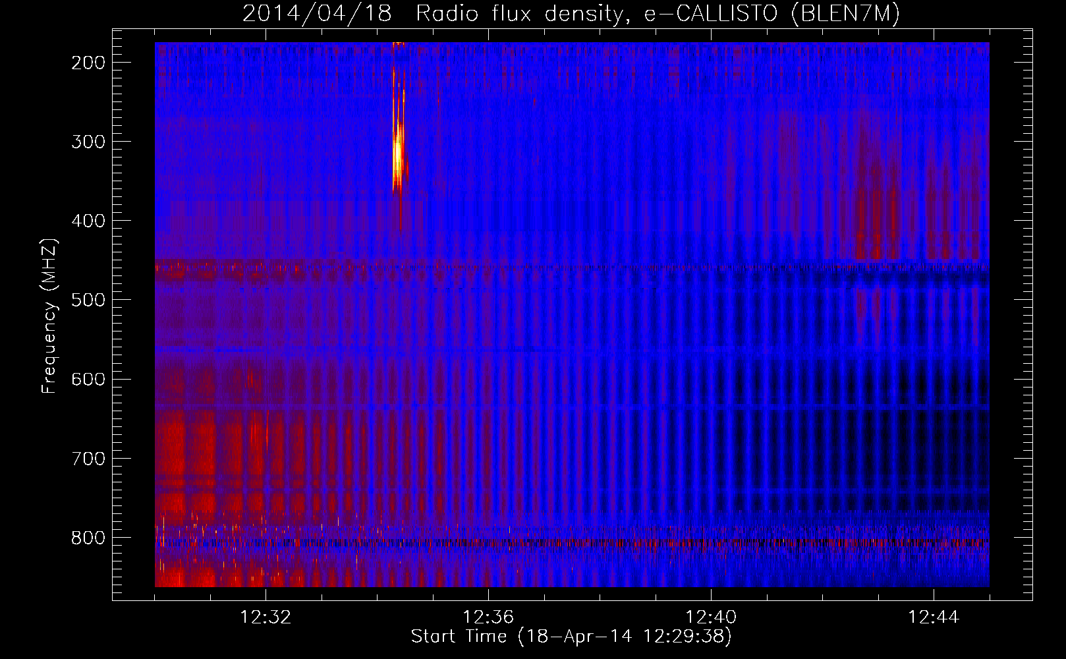Click the 800 frequency tick label
Screen dimensions: 1066x659
pyautogui.click(x=88, y=538)
